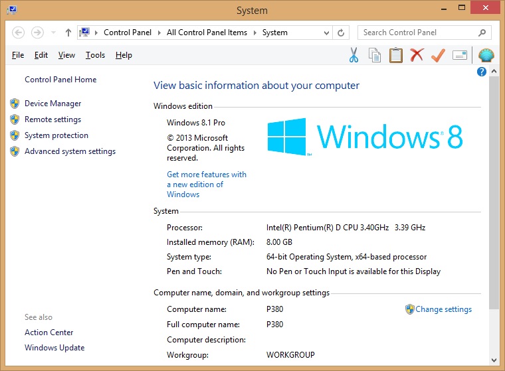
Task: Click the shield icon beside Change settings
Action: click(410, 309)
